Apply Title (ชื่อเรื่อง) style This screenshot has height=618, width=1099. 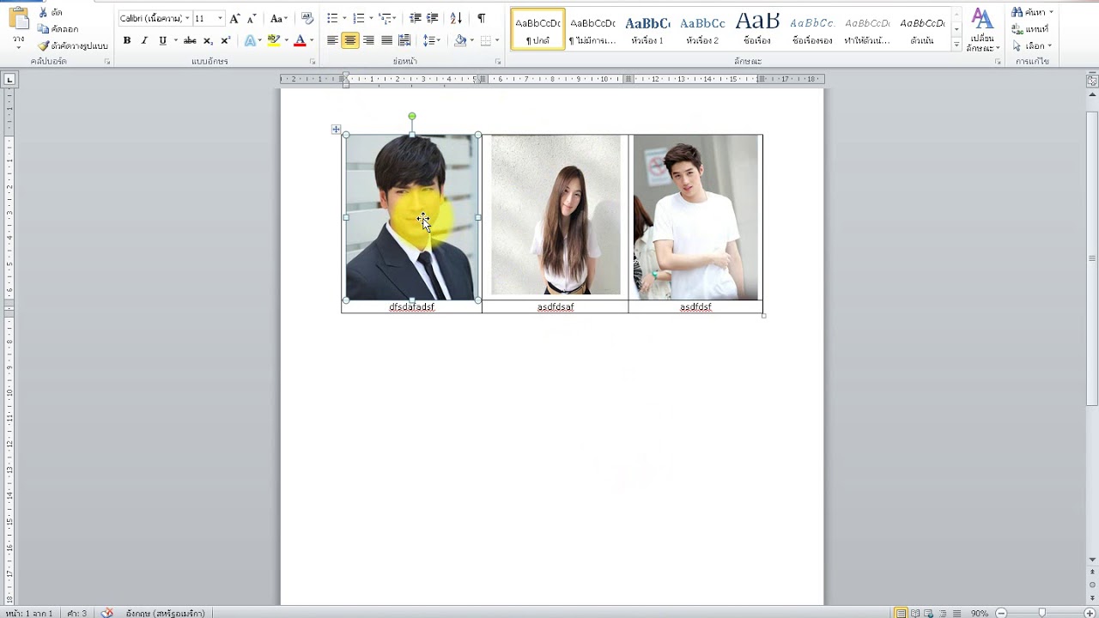tap(757, 28)
